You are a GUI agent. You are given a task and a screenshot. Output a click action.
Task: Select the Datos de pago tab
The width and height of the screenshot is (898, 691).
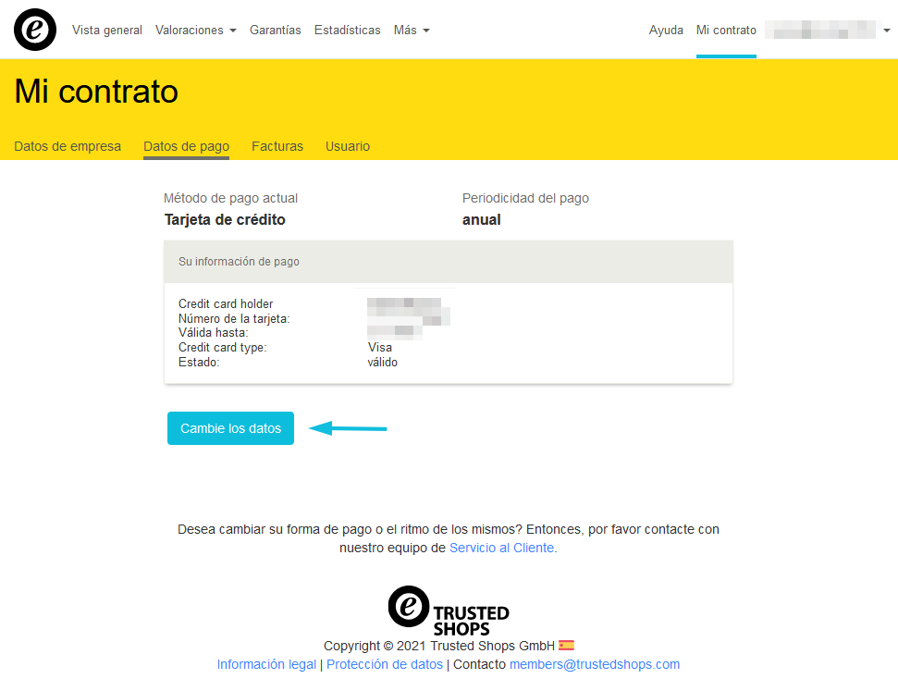coord(186,146)
